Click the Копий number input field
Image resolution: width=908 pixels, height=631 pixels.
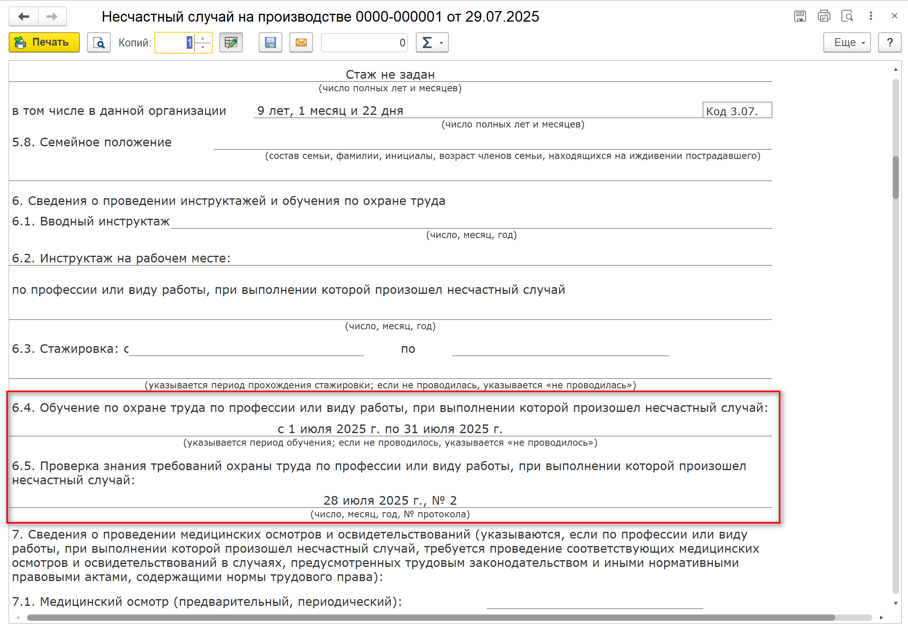point(174,42)
